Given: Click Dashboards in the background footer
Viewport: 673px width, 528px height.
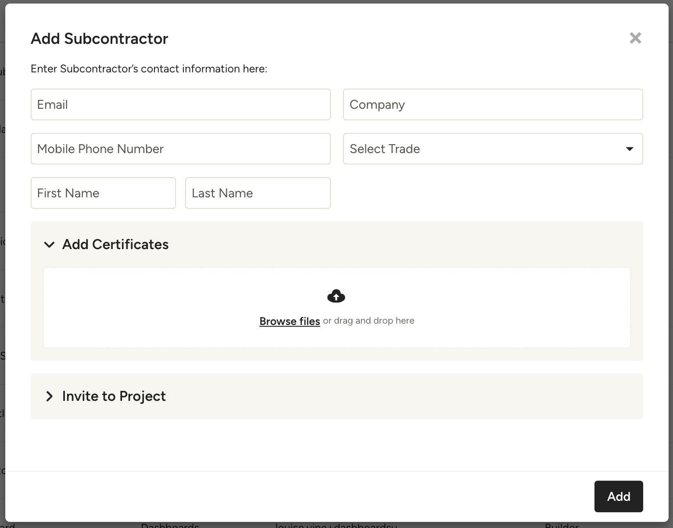Looking at the screenshot, I should tap(170, 525).
